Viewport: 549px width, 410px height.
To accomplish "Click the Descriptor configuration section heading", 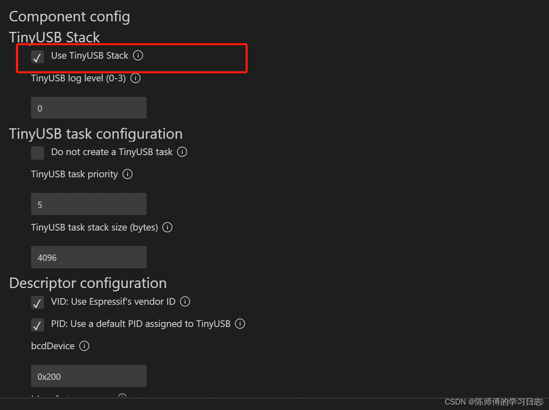I will (88, 284).
